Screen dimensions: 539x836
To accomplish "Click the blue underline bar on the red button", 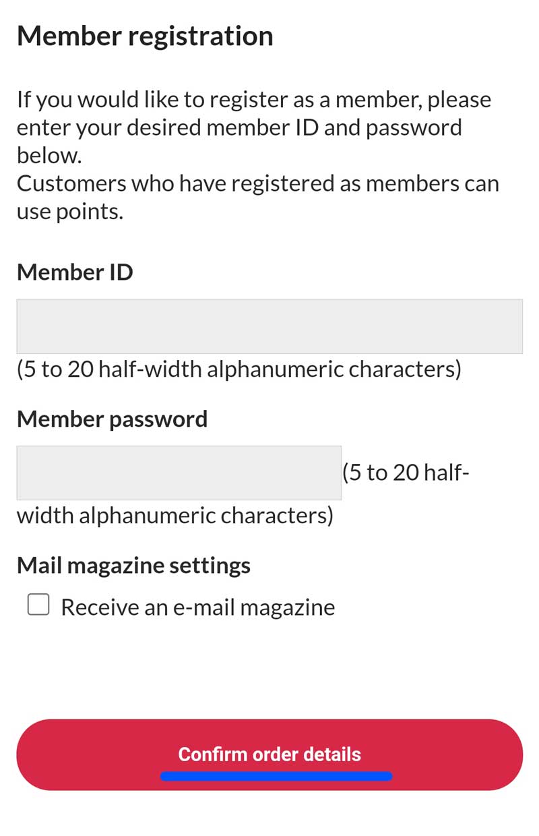I will pos(276,776).
